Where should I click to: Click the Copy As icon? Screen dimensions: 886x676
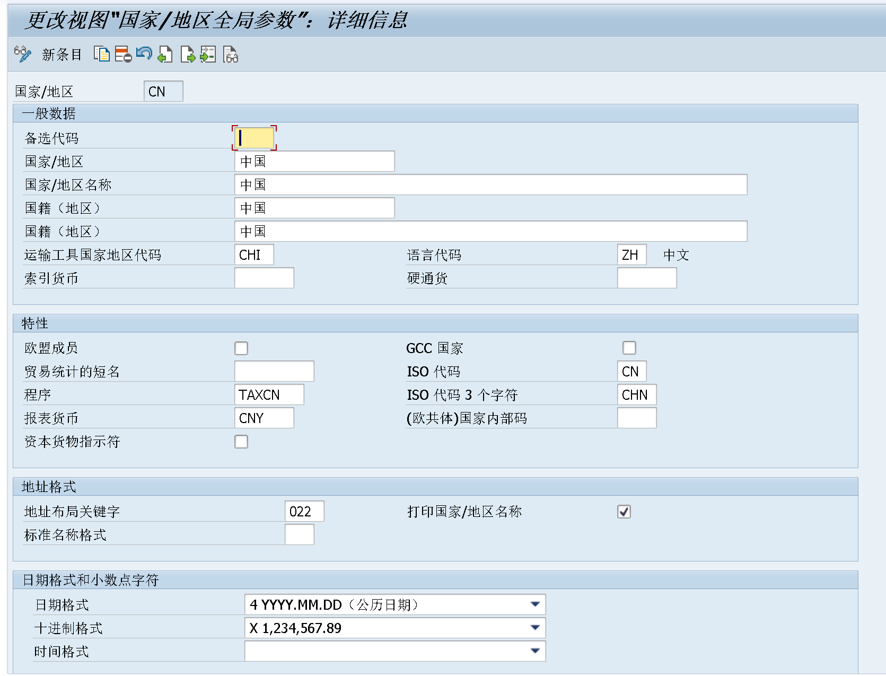click(x=102, y=54)
